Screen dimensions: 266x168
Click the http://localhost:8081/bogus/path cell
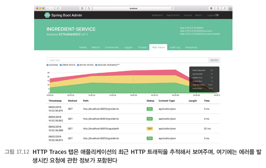tap(101, 129)
